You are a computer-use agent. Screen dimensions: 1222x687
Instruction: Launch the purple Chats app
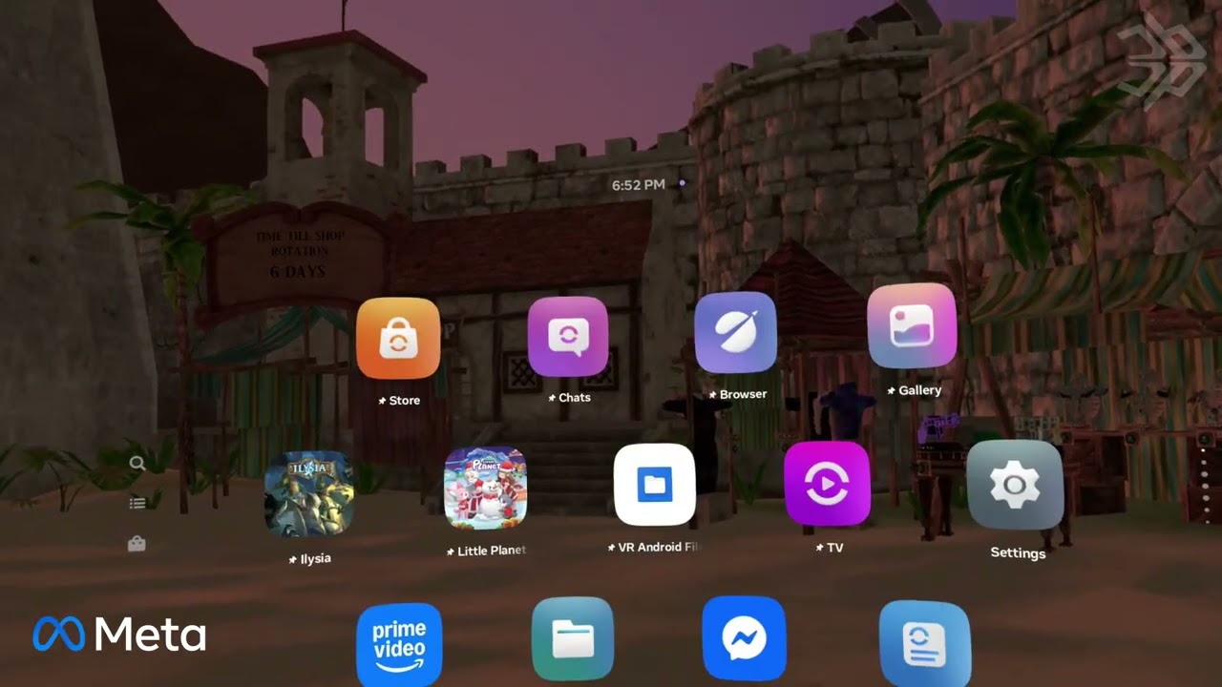[568, 336]
